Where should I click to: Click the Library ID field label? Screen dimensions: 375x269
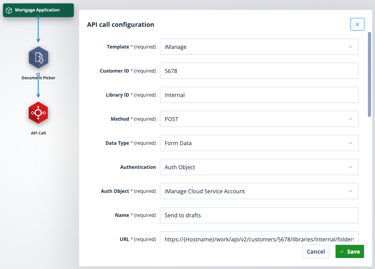(131, 95)
